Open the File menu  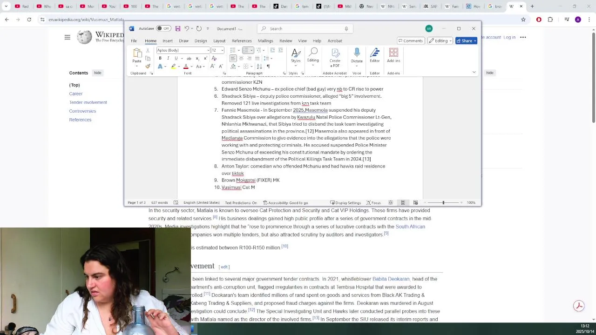click(134, 40)
